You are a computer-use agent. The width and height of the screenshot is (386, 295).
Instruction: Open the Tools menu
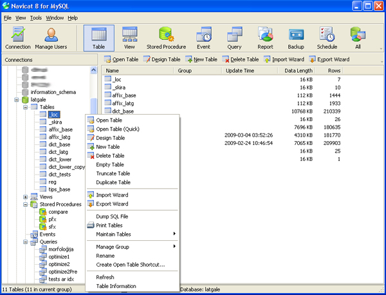tap(36, 18)
